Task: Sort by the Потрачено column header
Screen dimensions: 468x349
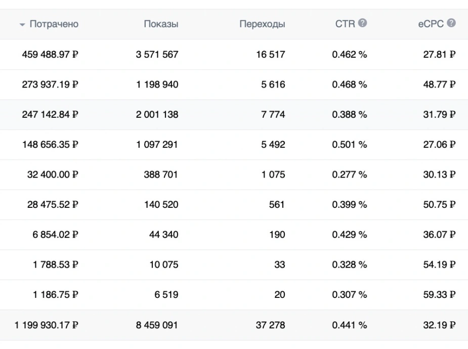Action: coord(54,24)
